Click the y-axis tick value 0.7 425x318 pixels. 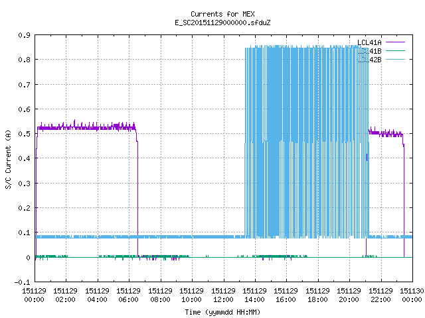click(24, 85)
